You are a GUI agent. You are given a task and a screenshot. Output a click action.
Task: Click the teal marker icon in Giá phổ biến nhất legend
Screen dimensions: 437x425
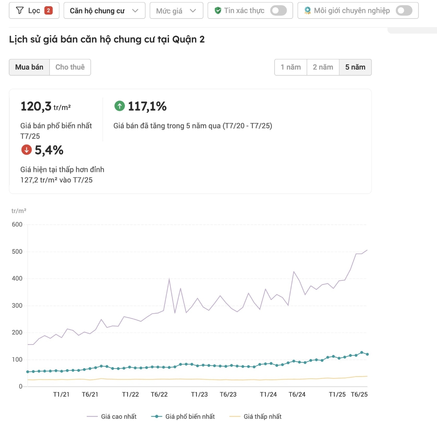(158, 416)
